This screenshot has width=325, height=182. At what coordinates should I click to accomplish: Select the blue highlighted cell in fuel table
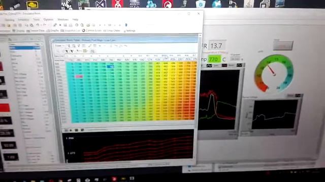click(x=111, y=67)
